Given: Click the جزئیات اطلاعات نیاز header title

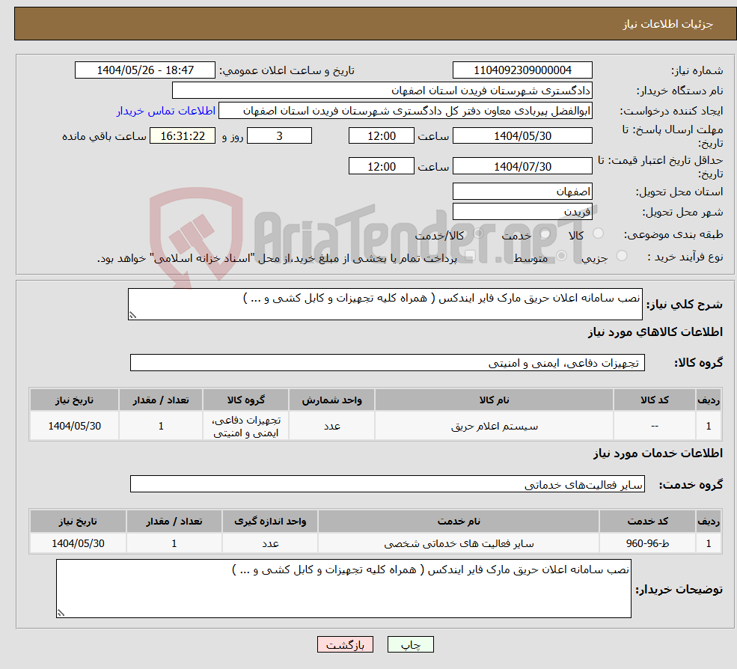Looking at the screenshot, I should 668,24.
